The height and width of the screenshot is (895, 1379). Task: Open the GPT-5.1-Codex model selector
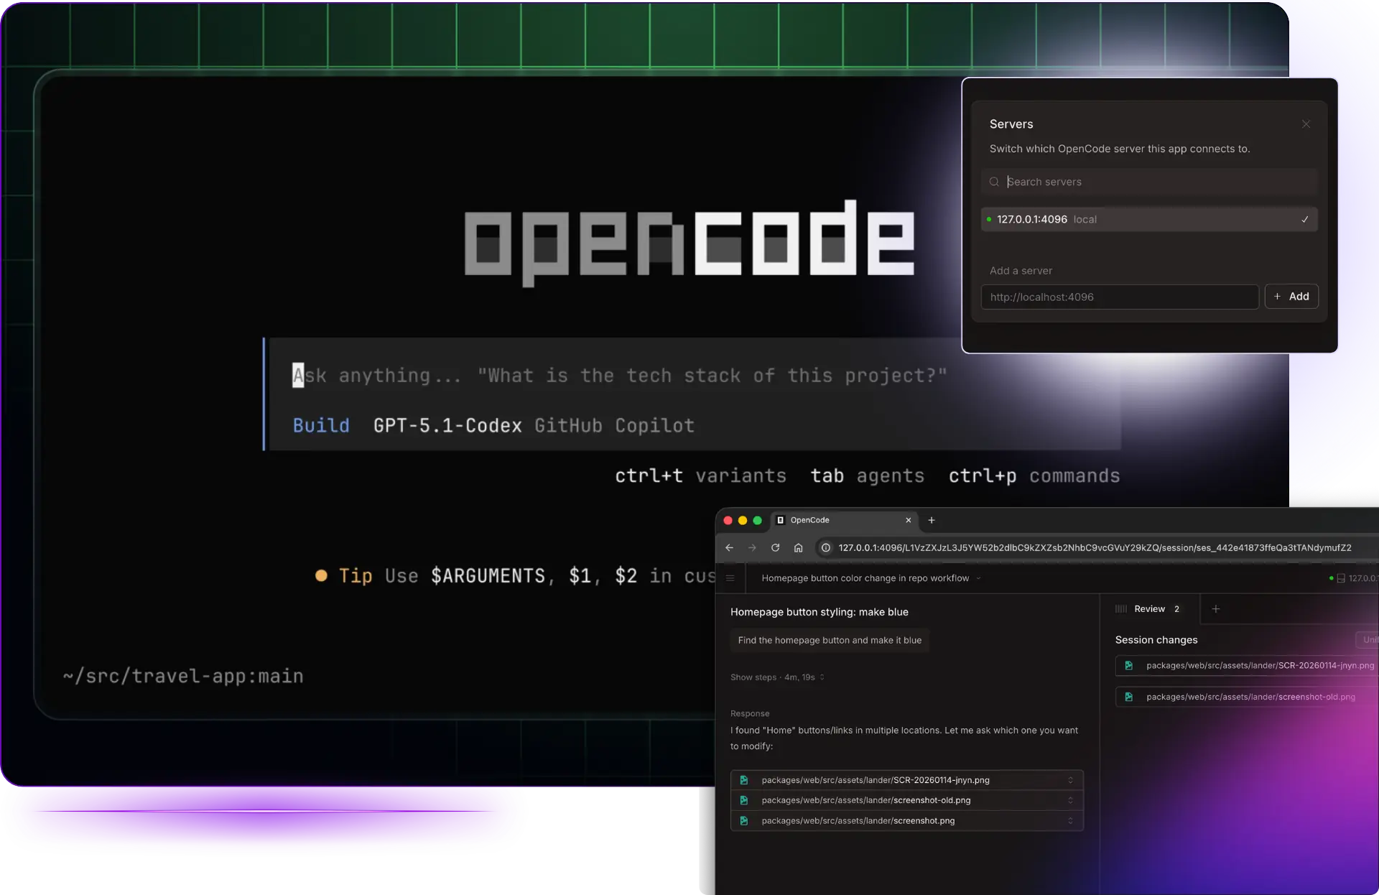pos(447,425)
